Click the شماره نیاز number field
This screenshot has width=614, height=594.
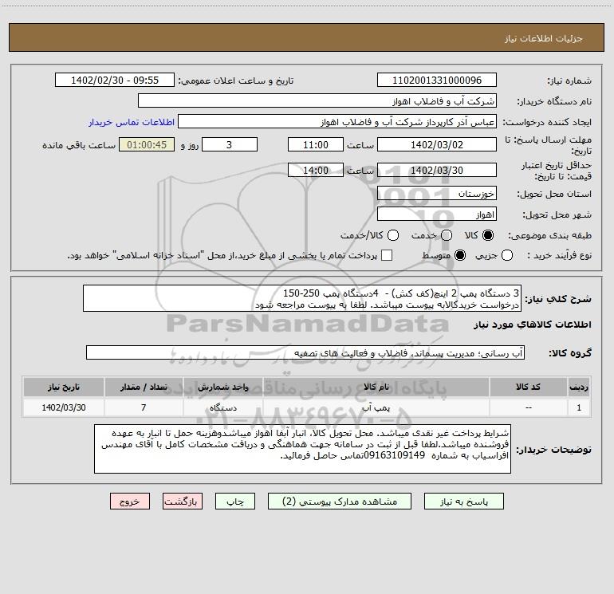tap(437, 81)
